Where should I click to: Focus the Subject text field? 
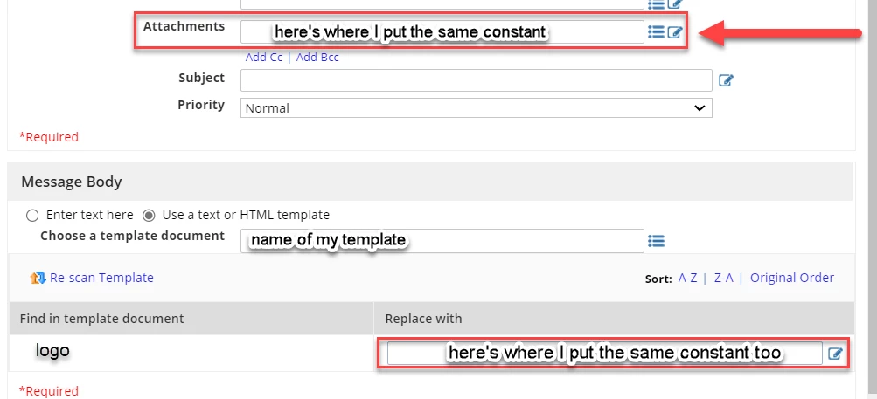coord(476,80)
